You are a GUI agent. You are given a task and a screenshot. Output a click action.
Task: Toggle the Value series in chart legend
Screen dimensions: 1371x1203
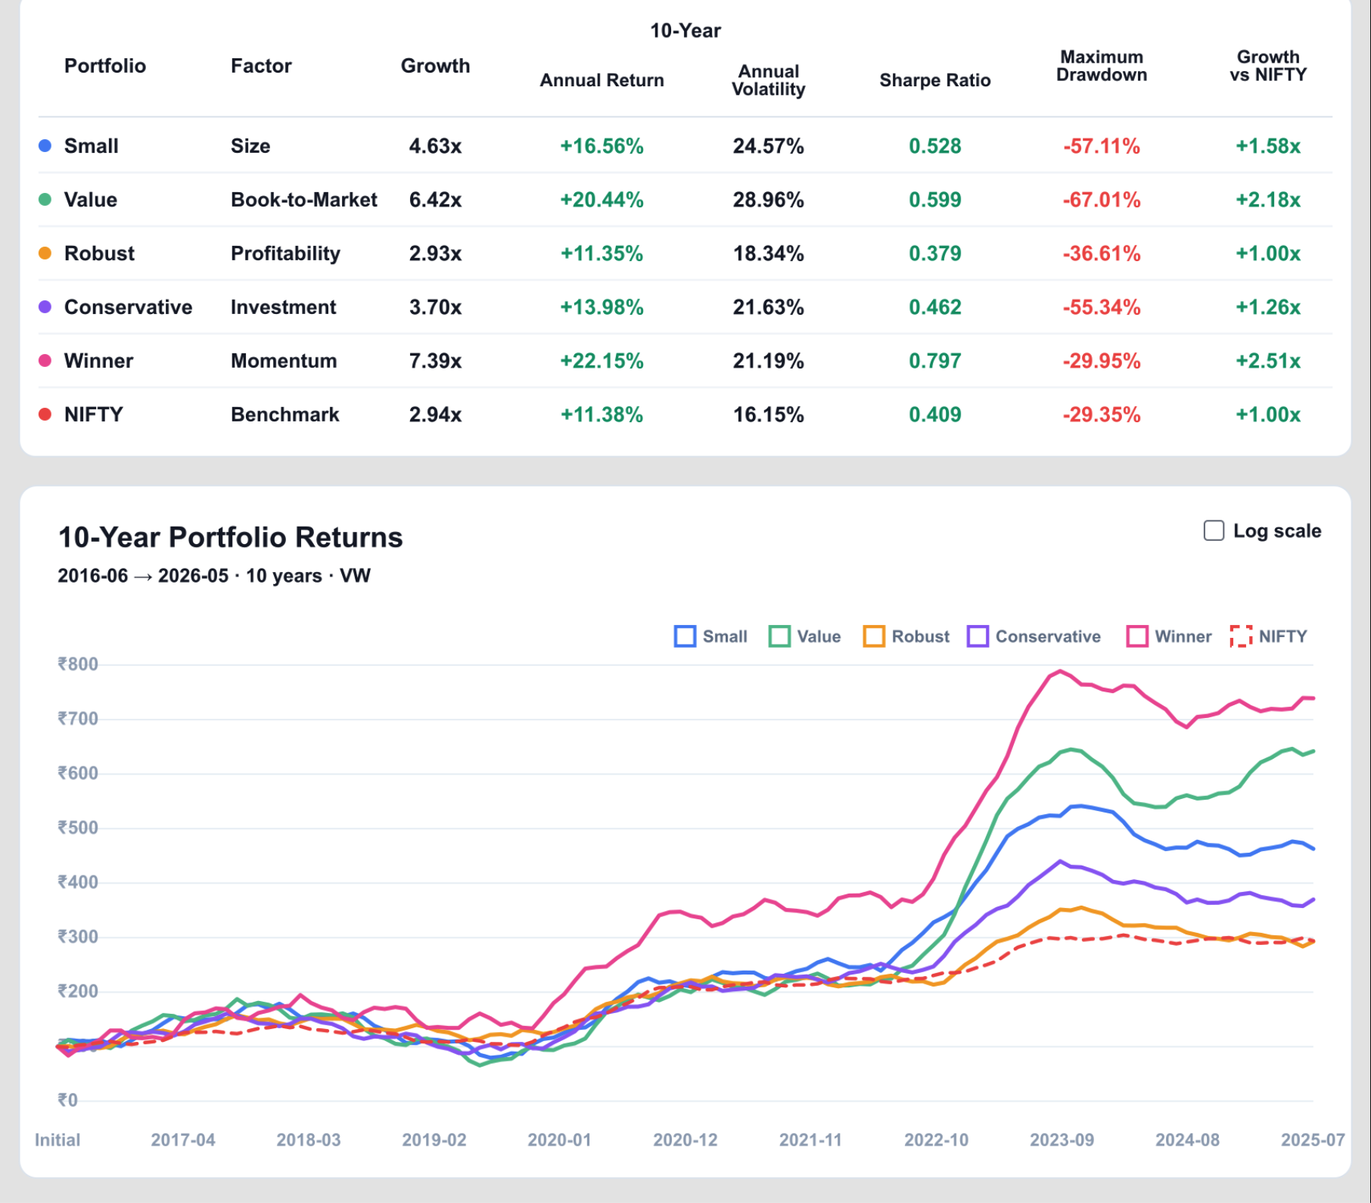pyautogui.click(x=804, y=636)
